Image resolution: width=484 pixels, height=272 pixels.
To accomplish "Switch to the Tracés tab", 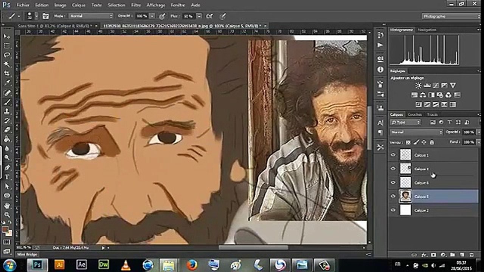I will (x=432, y=114).
